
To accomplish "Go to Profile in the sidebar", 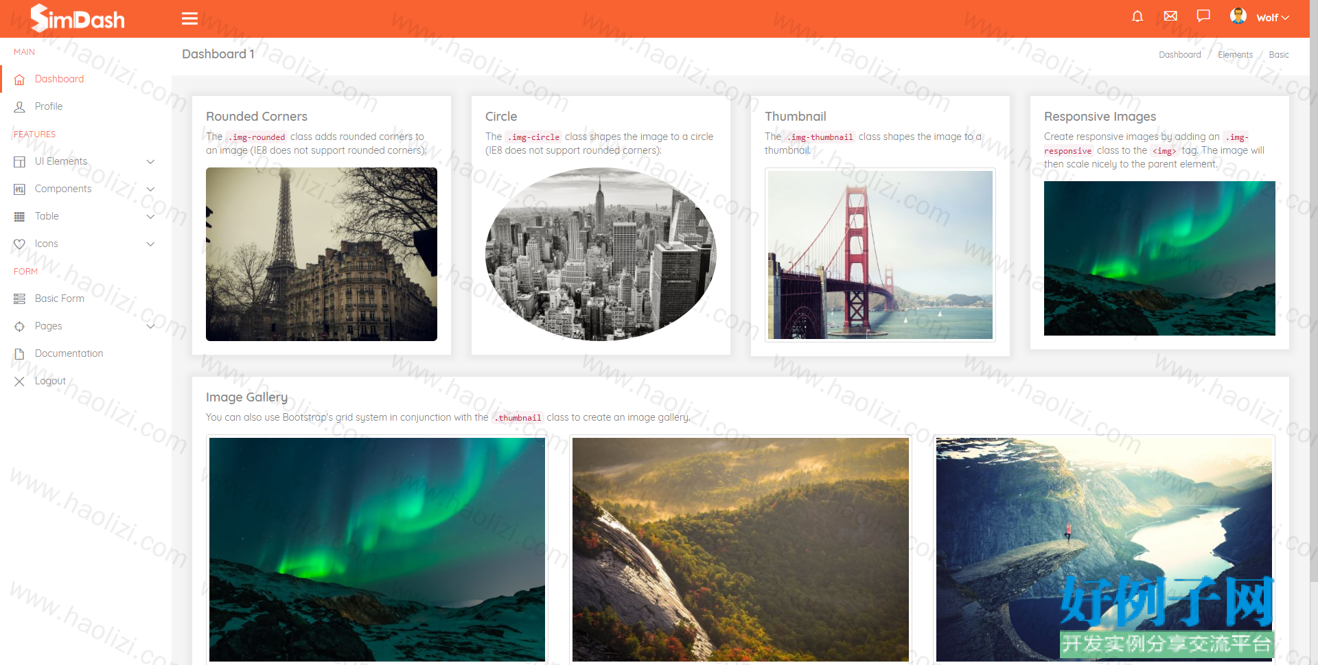I will (x=49, y=106).
